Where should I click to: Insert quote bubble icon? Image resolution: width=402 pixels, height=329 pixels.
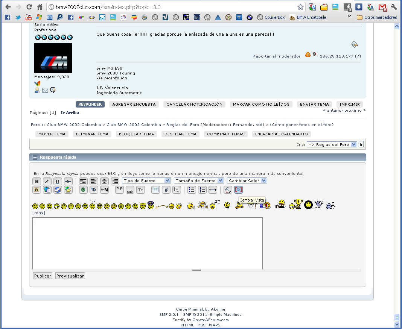[177, 190]
